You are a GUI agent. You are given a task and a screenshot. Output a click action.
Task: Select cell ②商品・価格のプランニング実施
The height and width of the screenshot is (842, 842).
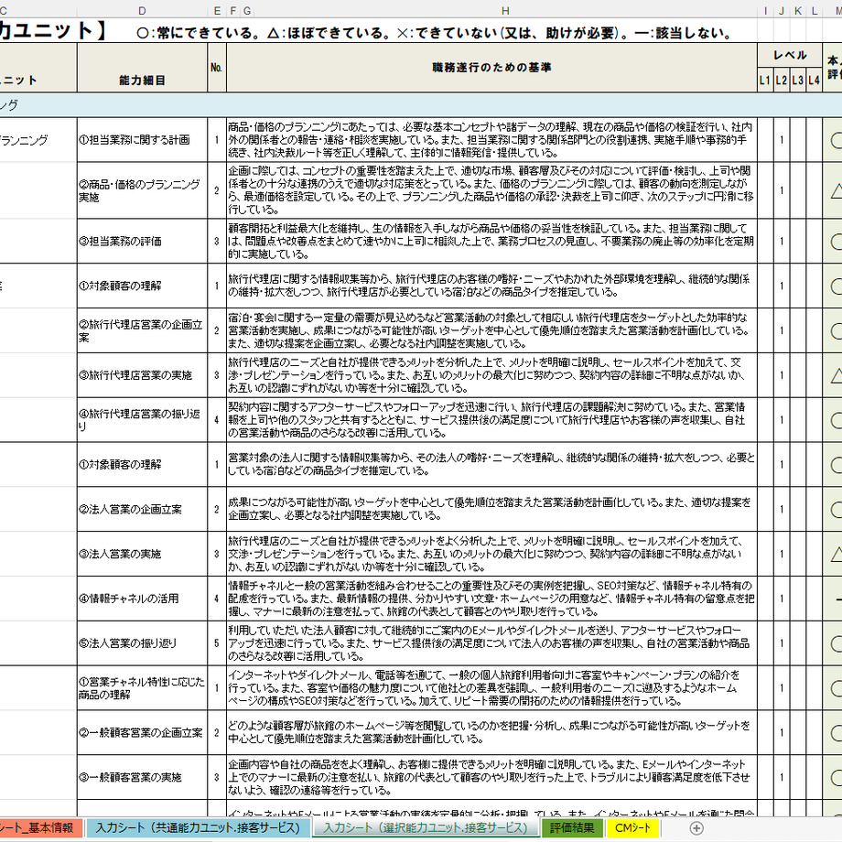coord(142,190)
